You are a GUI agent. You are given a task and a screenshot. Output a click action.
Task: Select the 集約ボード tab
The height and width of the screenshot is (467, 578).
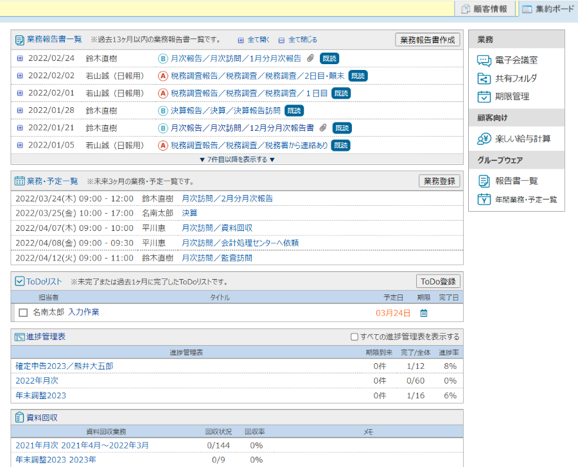(547, 9)
